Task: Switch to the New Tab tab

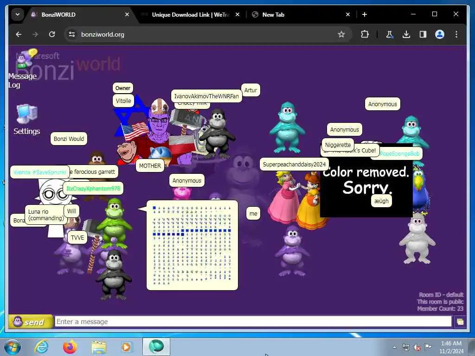Action: click(x=300, y=14)
